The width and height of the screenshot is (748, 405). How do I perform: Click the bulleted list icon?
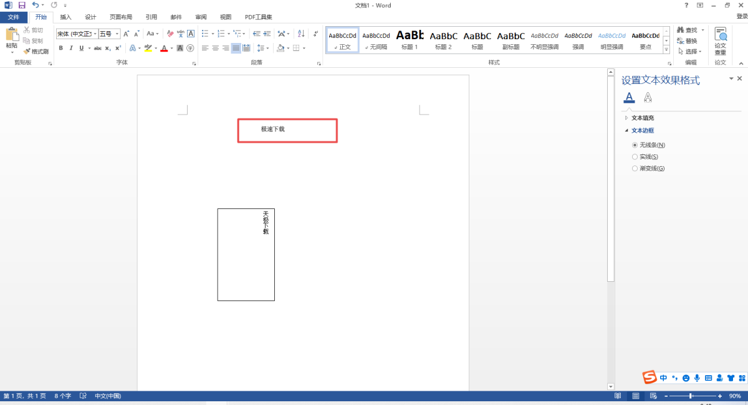(x=205, y=34)
